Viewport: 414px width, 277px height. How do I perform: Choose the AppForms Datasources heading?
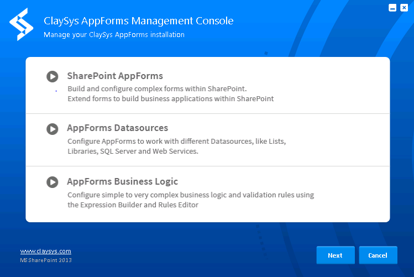click(x=118, y=128)
